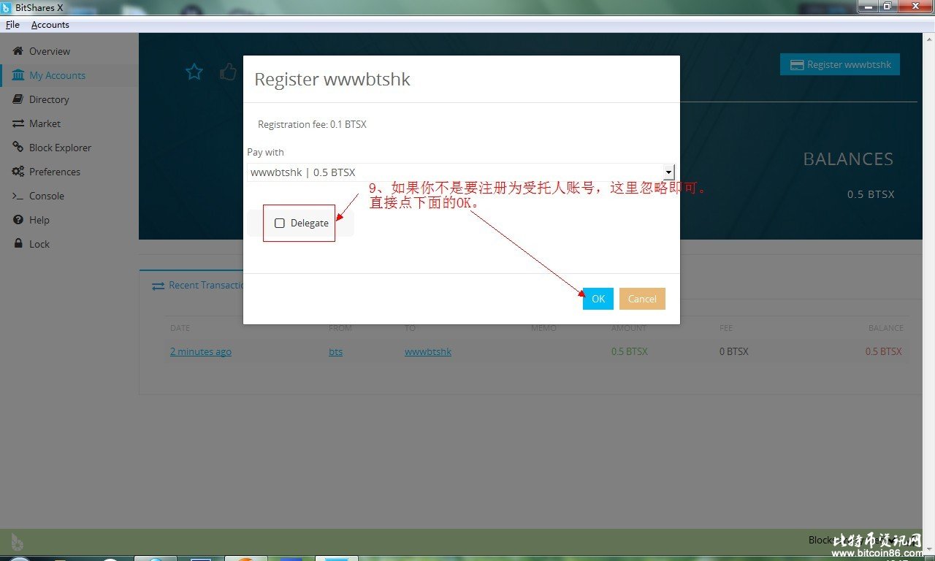Open the wwwbtshk recipient link
Image resolution: width=935 pixels, height=561 pixels.
click(x=428, y=351)
